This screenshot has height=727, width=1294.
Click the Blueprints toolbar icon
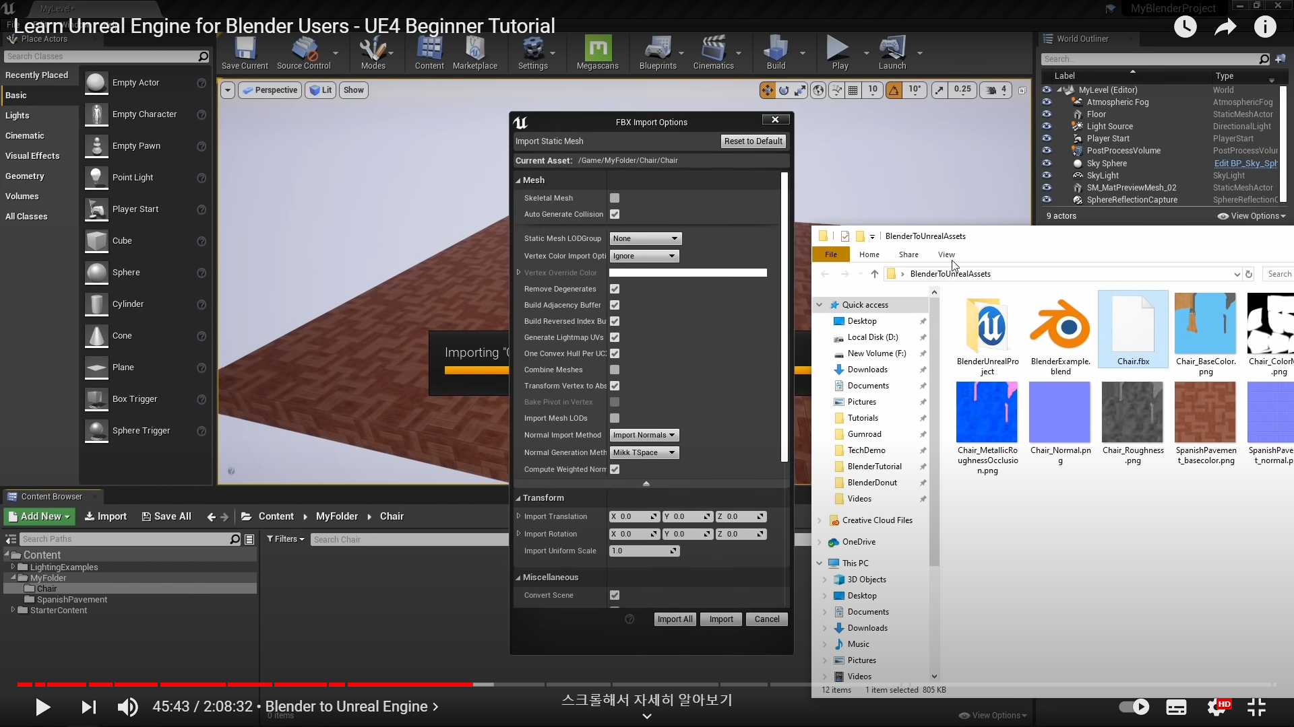pyautogui.click(x=657, y=52)
